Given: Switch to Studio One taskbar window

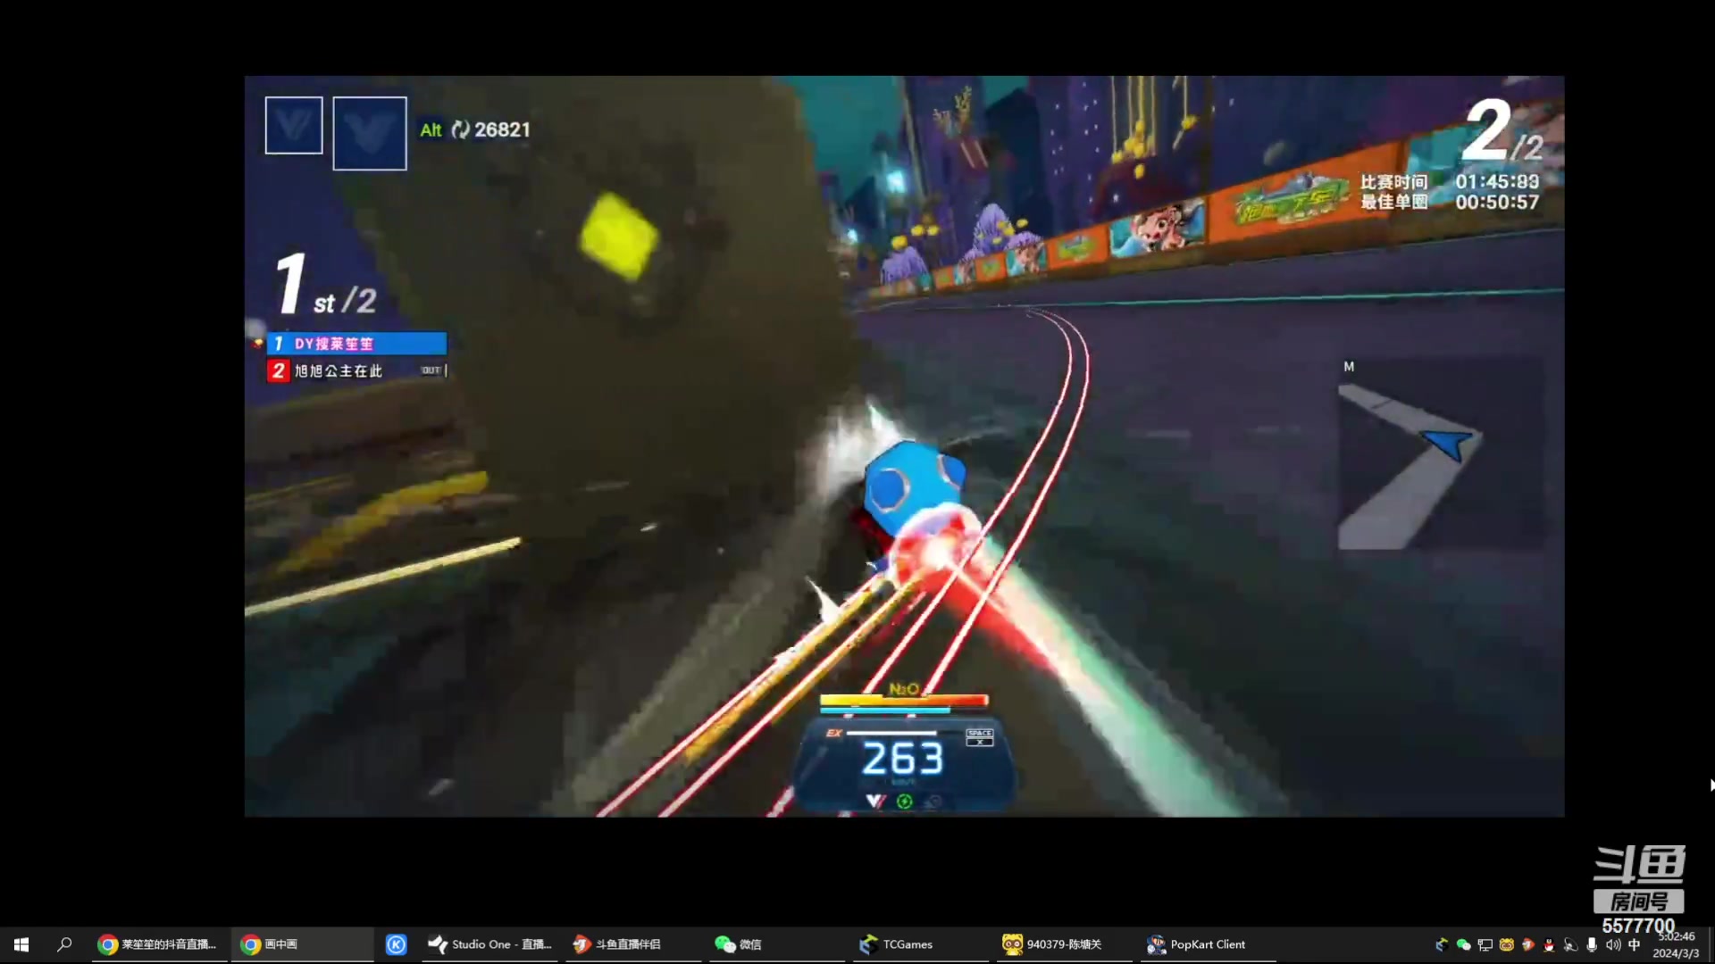Looking at the screenshot, I should [490, 944].
